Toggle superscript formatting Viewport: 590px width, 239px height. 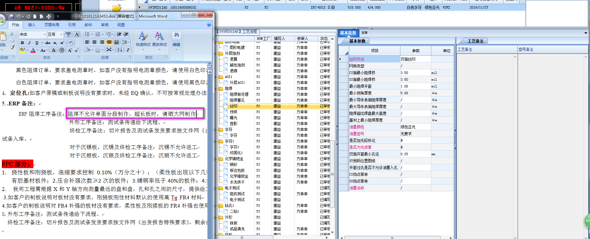tap(62, 43)
